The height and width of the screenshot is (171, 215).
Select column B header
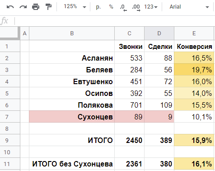coord(72,33)
